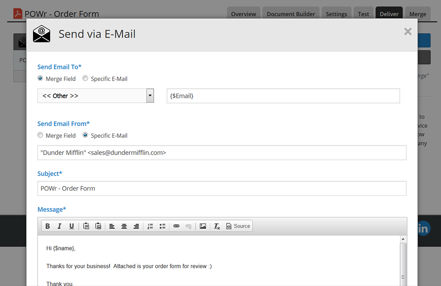Viewport: 441px width, 286px height.
Task: Insert a numbered list
Action: click(150, 226)
